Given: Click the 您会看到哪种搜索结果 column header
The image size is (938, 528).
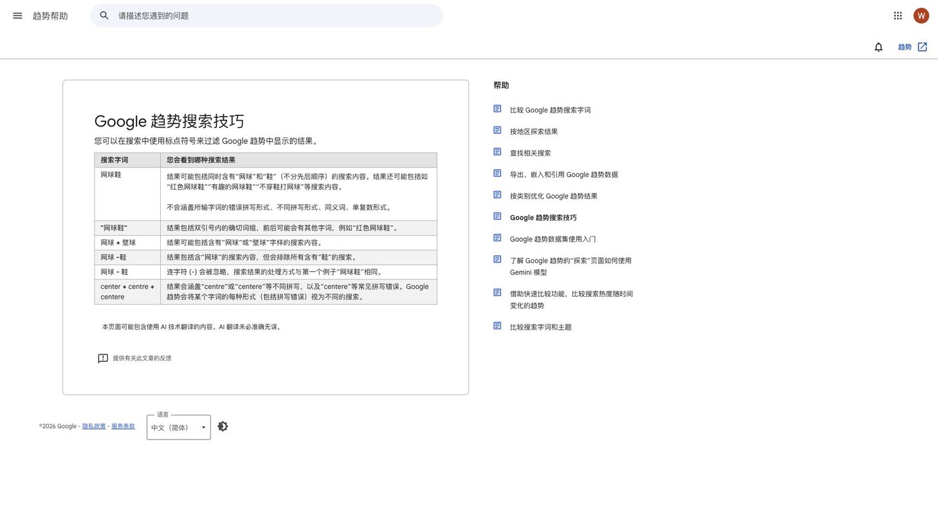Looking at the screenshot, I should 299,160.
